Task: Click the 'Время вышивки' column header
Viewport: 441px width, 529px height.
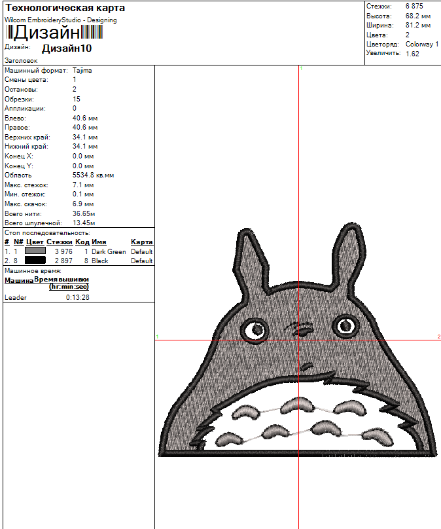Action: coord(62,283)
